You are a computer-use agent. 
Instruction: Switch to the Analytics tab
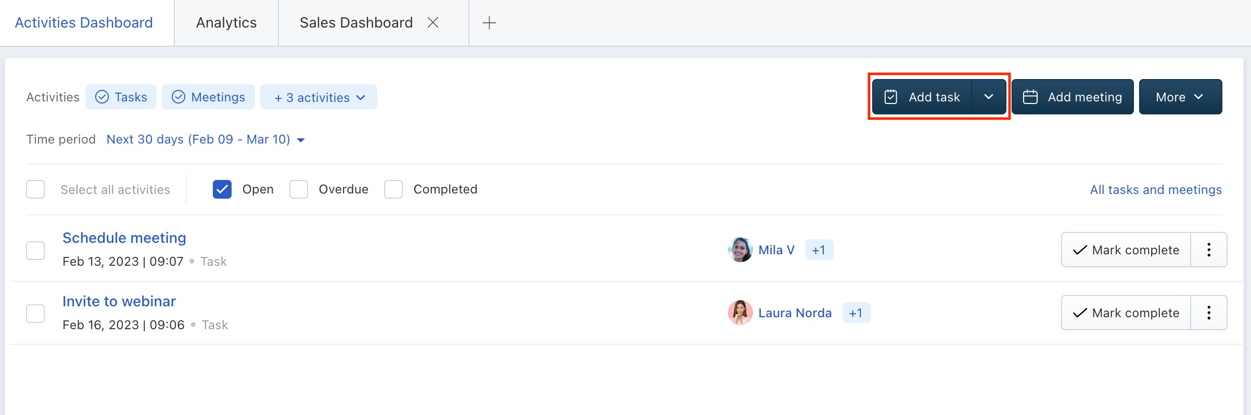tap(226, 22)
